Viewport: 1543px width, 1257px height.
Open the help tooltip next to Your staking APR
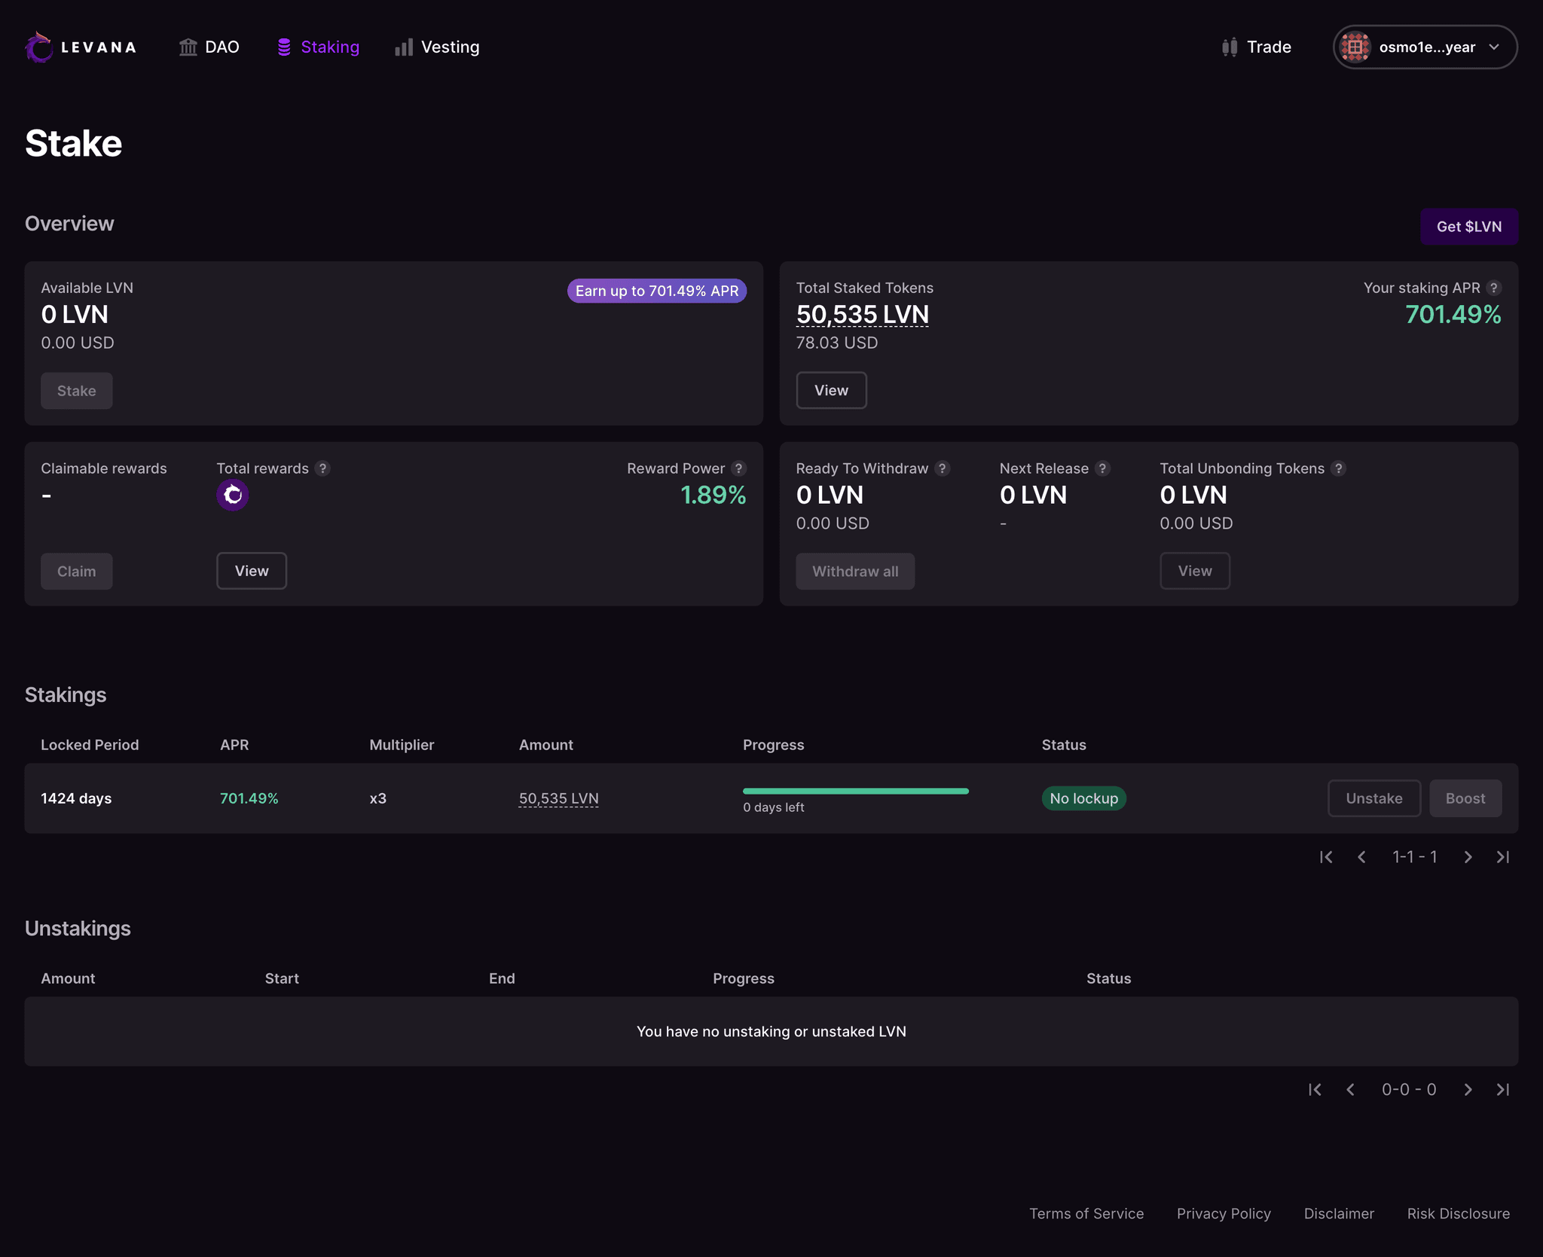pos(1495,288)
